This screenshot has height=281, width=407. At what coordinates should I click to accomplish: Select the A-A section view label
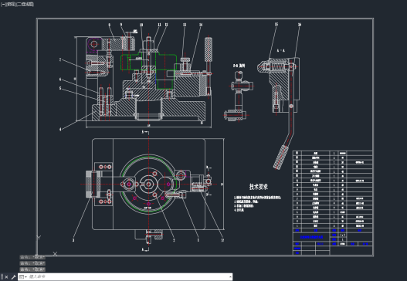pos(280,50)
